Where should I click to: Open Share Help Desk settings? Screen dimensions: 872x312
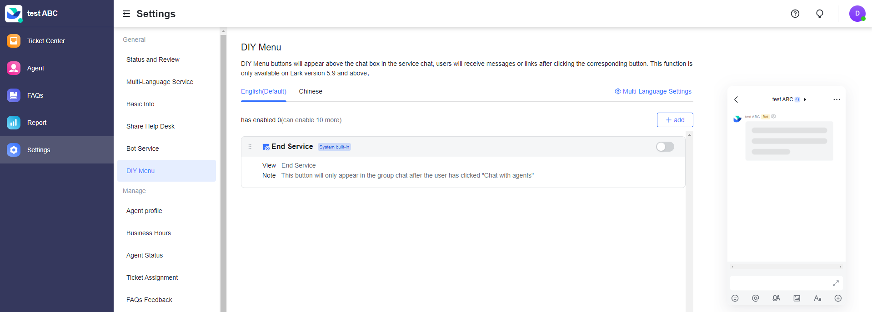(166, 126)
